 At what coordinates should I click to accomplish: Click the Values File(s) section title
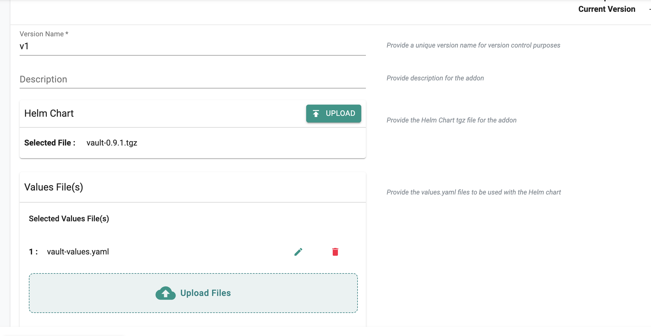click(x=54, y=187)
